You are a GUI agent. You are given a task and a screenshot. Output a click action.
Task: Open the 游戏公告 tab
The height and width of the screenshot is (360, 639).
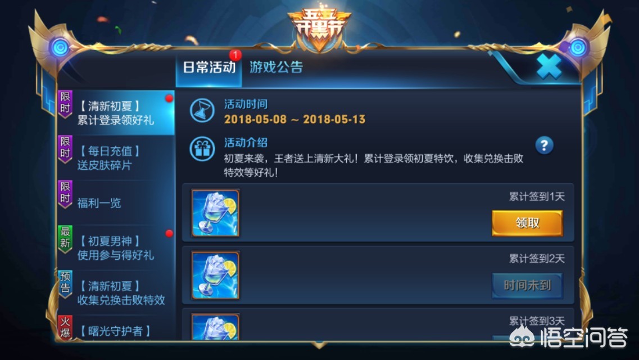tap(277, 67)
